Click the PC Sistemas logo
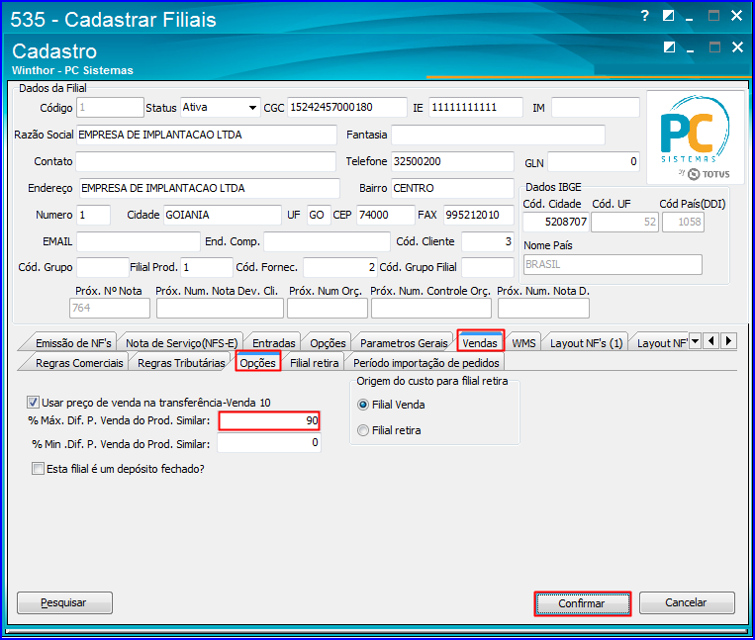Screen dimensions: 755x640 point(696,137)
